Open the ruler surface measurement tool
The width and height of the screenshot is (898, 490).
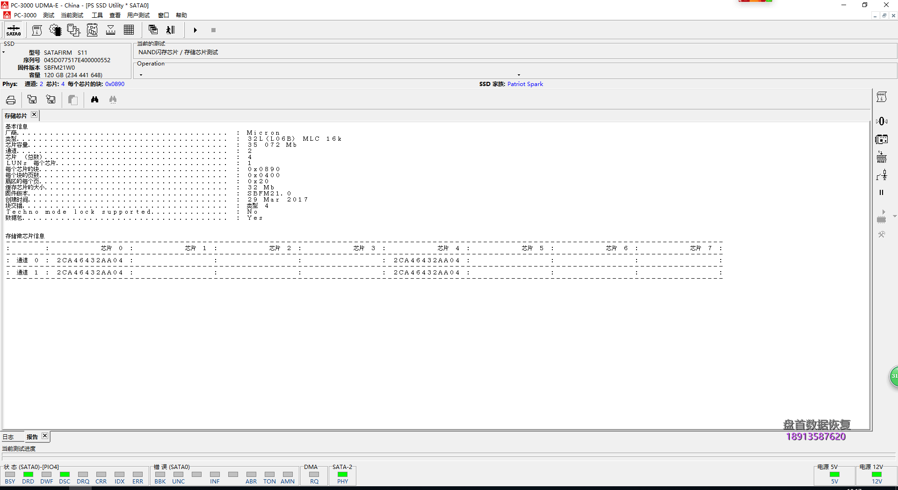click(111, 30)
